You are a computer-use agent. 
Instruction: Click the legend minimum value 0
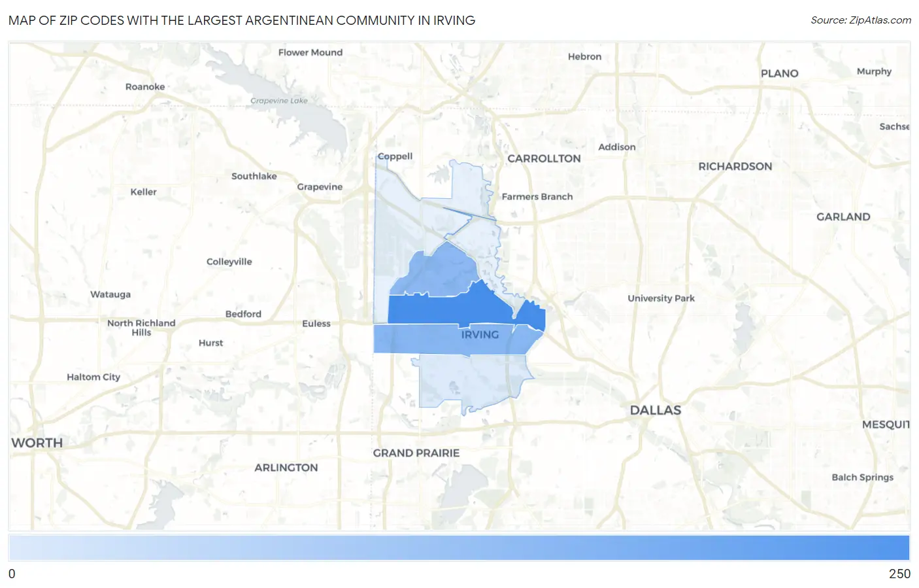pos(12,574)
